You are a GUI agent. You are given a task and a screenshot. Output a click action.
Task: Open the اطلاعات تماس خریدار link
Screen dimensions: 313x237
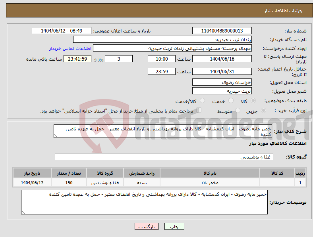point(70,48)
